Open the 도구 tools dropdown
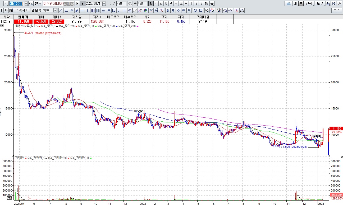 [x=320, y=4]
